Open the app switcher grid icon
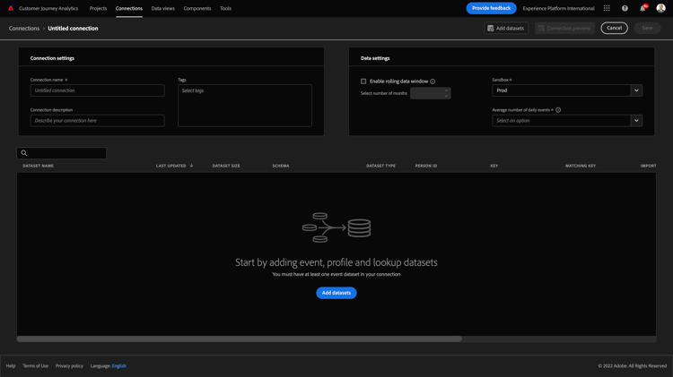This screenshot has width=673, height=377. click(607, 8)
